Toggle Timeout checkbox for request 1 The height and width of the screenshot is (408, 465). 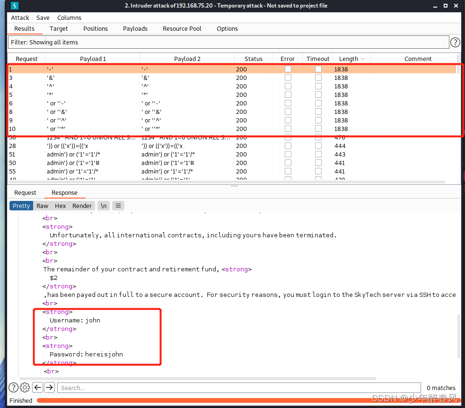318,69
